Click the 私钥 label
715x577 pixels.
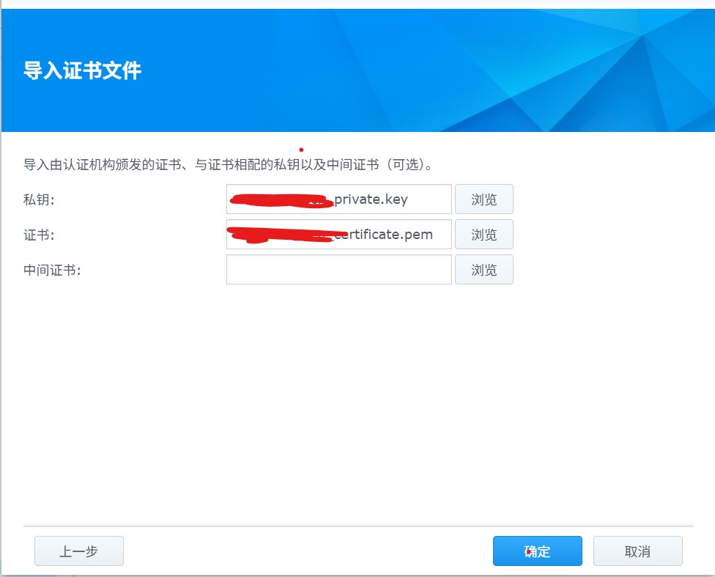[40, 199]
